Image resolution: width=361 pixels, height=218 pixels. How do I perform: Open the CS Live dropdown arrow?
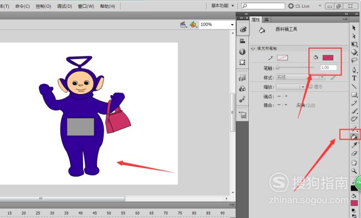pos(320,6)
